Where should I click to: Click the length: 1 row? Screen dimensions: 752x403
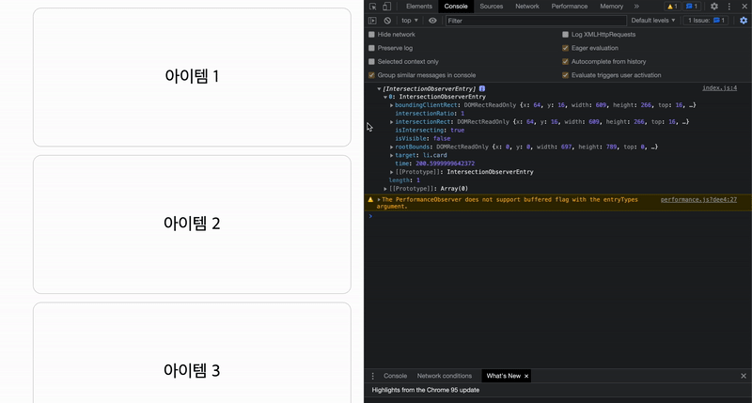pos(404,180)
